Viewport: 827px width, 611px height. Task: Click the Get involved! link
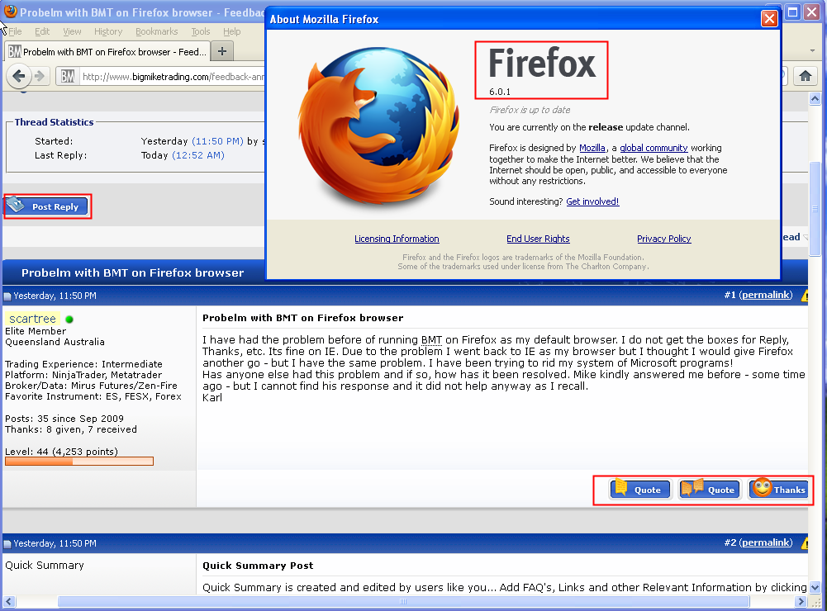[x=592, y=201]
